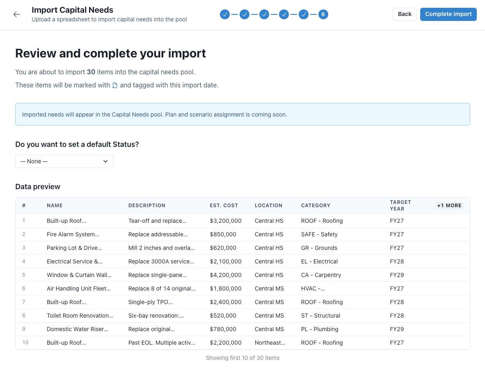Click the ST - Structural category cell
Screen dimensions: 485x373
321,316
